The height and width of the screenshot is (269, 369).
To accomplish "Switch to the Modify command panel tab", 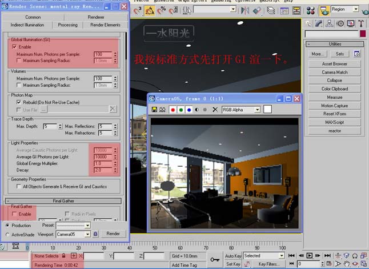I will click(319, 23).
